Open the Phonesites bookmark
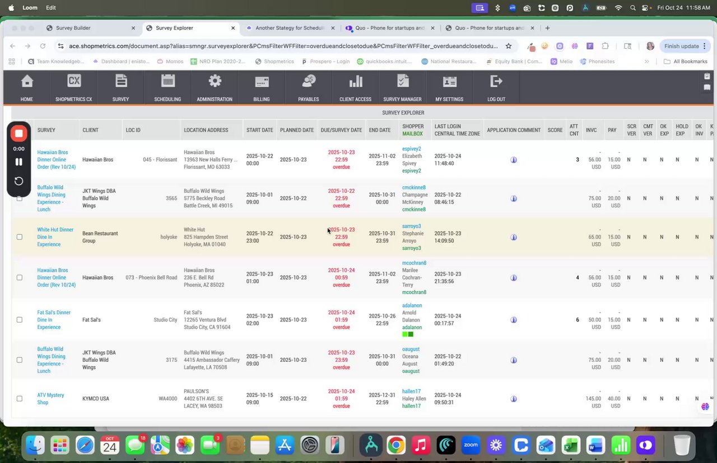Image resolution: width=717 pixels, height=463 pixels. point(597,62)
